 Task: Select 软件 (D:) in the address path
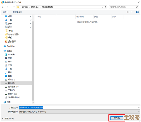coord(35,7)
